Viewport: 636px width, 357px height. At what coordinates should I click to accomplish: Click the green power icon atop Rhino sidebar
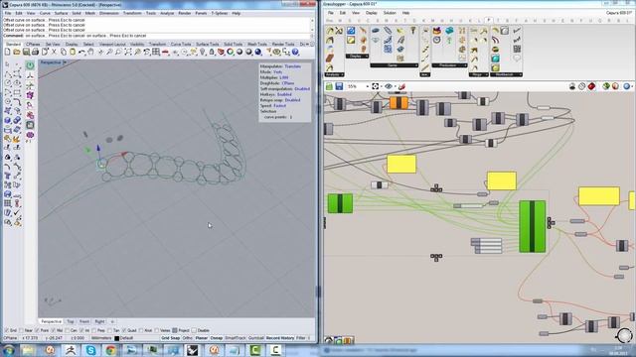coord(30,65)
